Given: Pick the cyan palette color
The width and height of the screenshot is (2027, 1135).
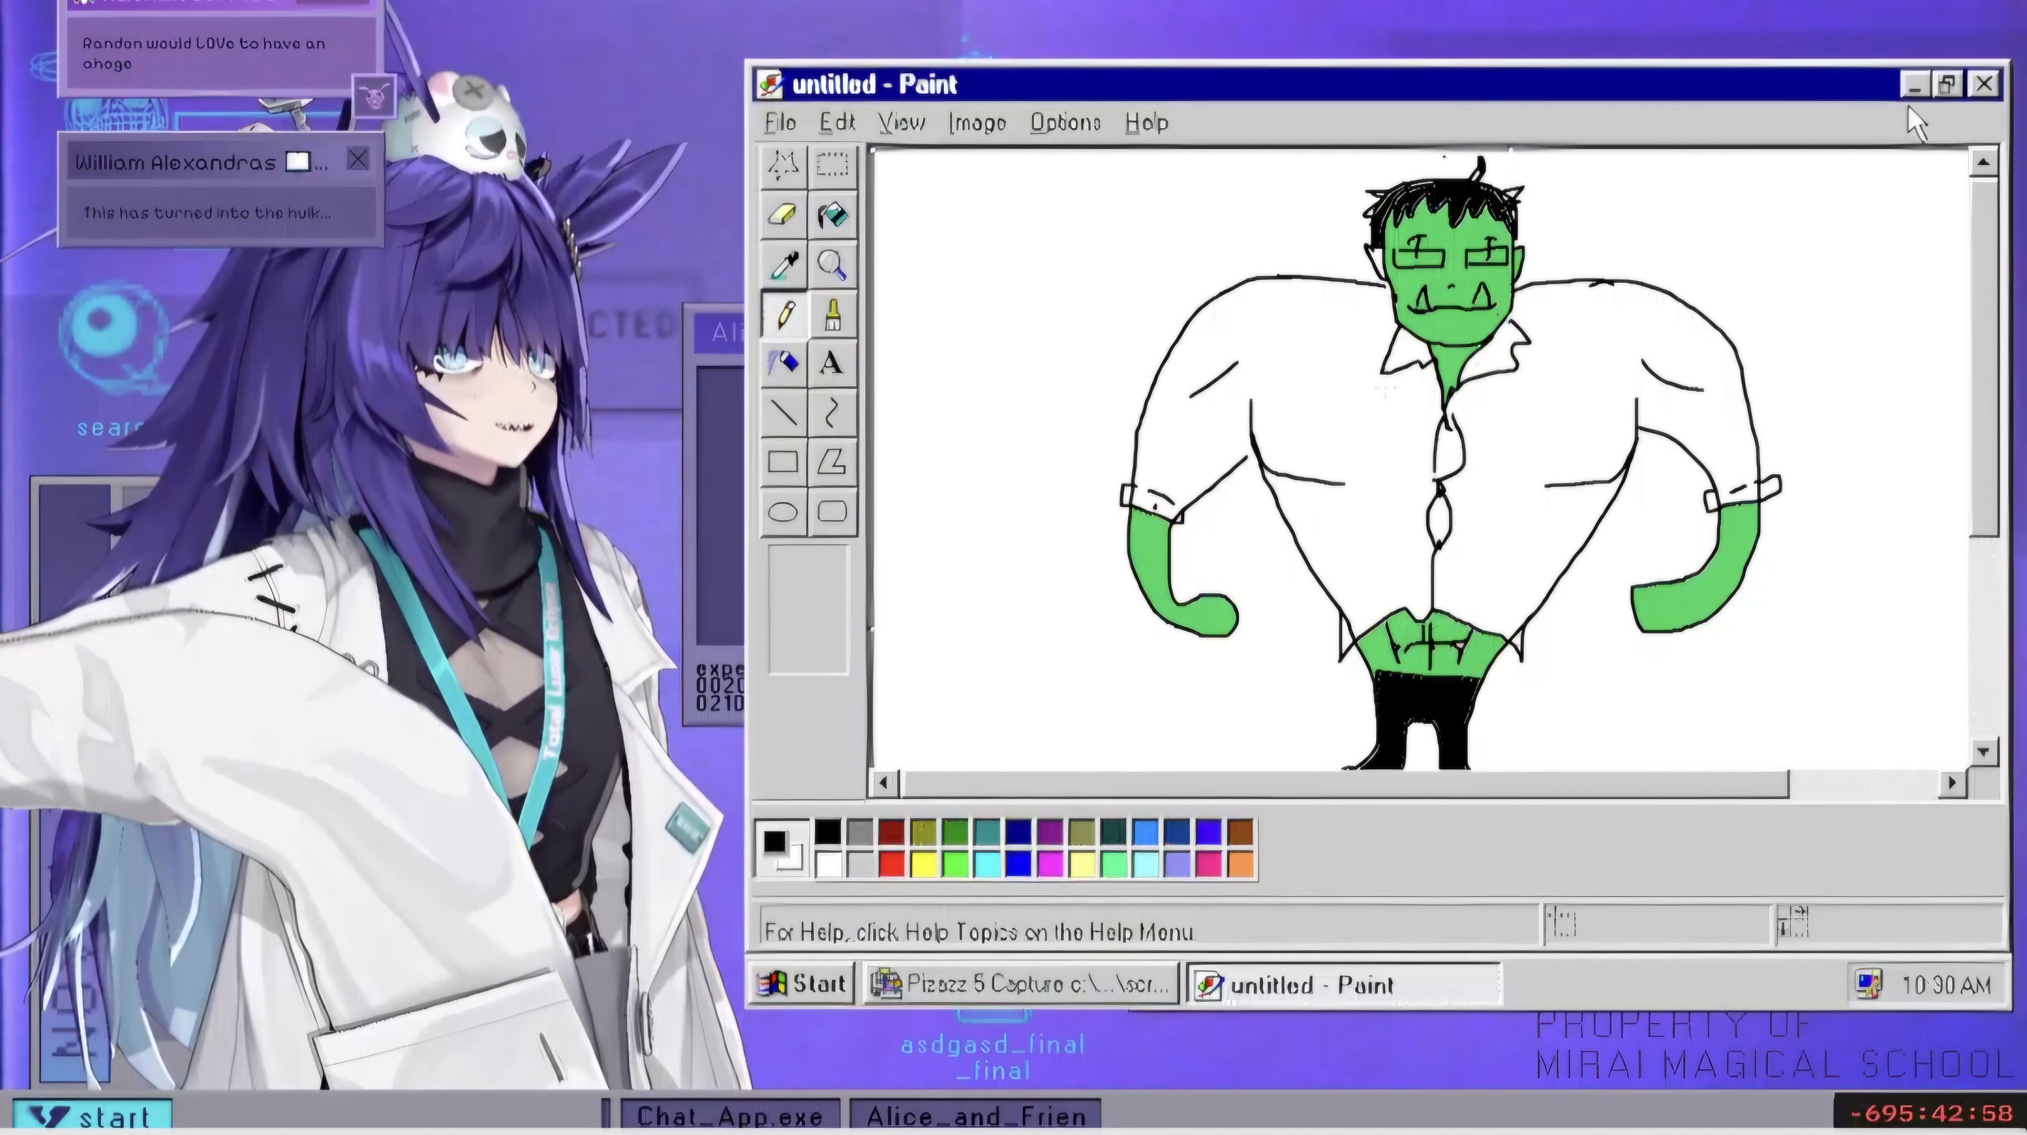Looking at the screenshot, I should [x=987, y=864].
